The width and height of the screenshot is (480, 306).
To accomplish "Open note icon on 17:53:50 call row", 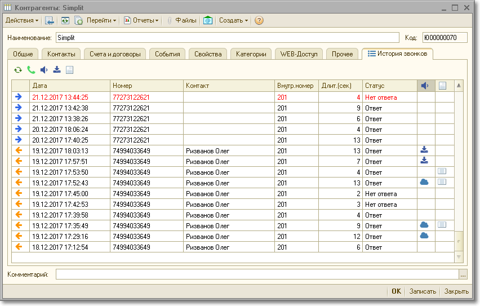I will (442, 172).
